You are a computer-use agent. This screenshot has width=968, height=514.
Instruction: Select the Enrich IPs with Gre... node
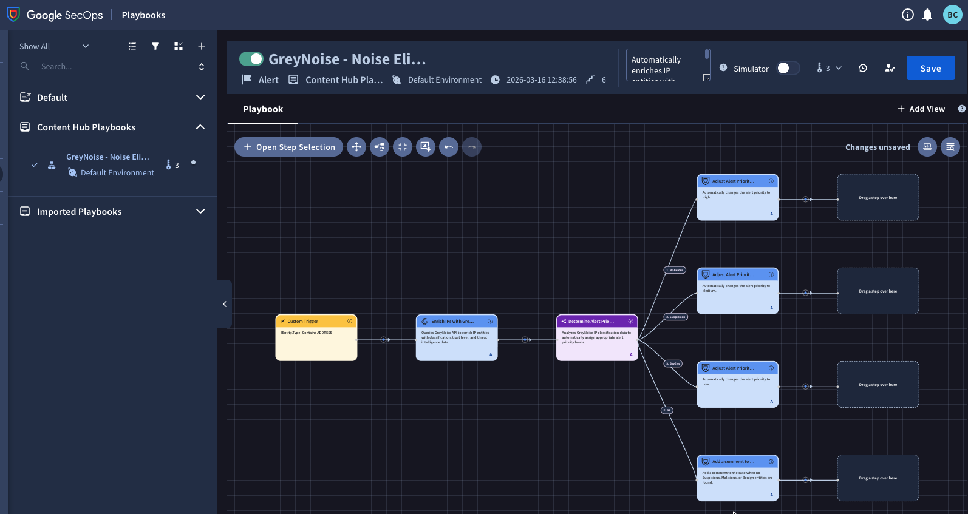coord(457,337)
